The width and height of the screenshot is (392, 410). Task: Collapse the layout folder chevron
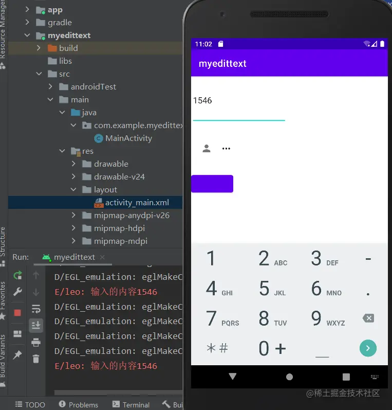point(73,190)
